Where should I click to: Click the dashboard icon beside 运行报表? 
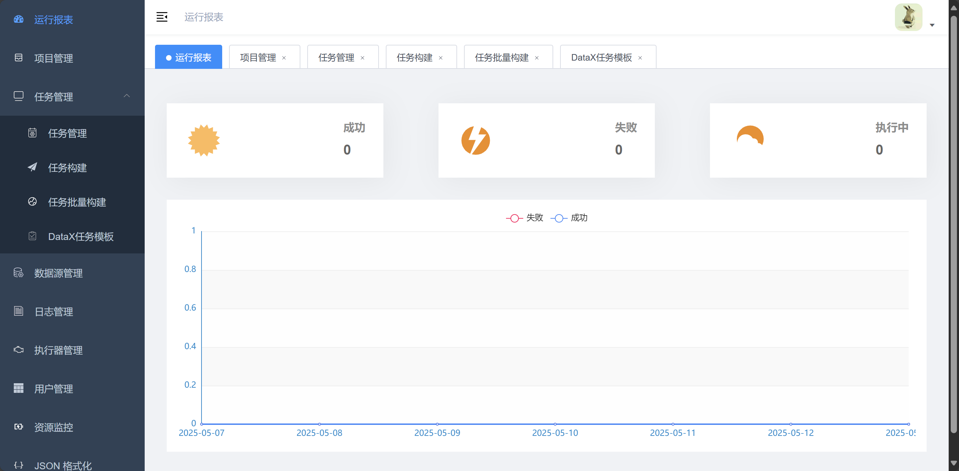pyautogui.click(x=19, y=19)
